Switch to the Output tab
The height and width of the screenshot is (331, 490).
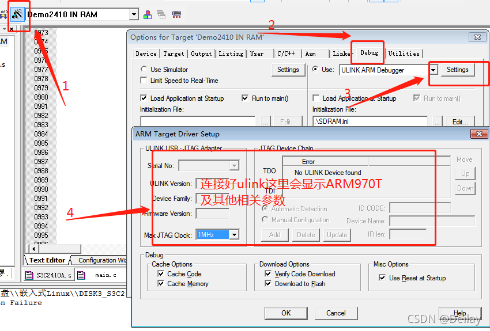coord(201,54)
